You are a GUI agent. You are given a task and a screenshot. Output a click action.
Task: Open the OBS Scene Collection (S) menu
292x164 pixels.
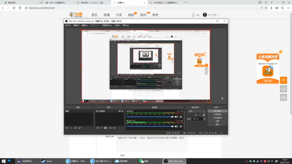pos(107,26)
